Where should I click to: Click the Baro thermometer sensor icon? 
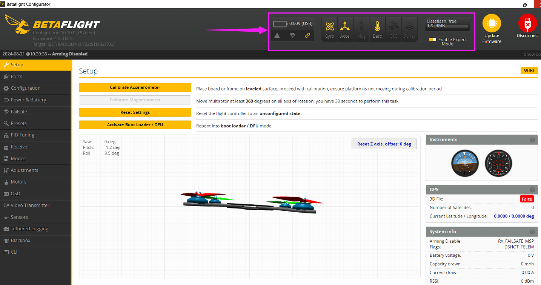[377, 27]
